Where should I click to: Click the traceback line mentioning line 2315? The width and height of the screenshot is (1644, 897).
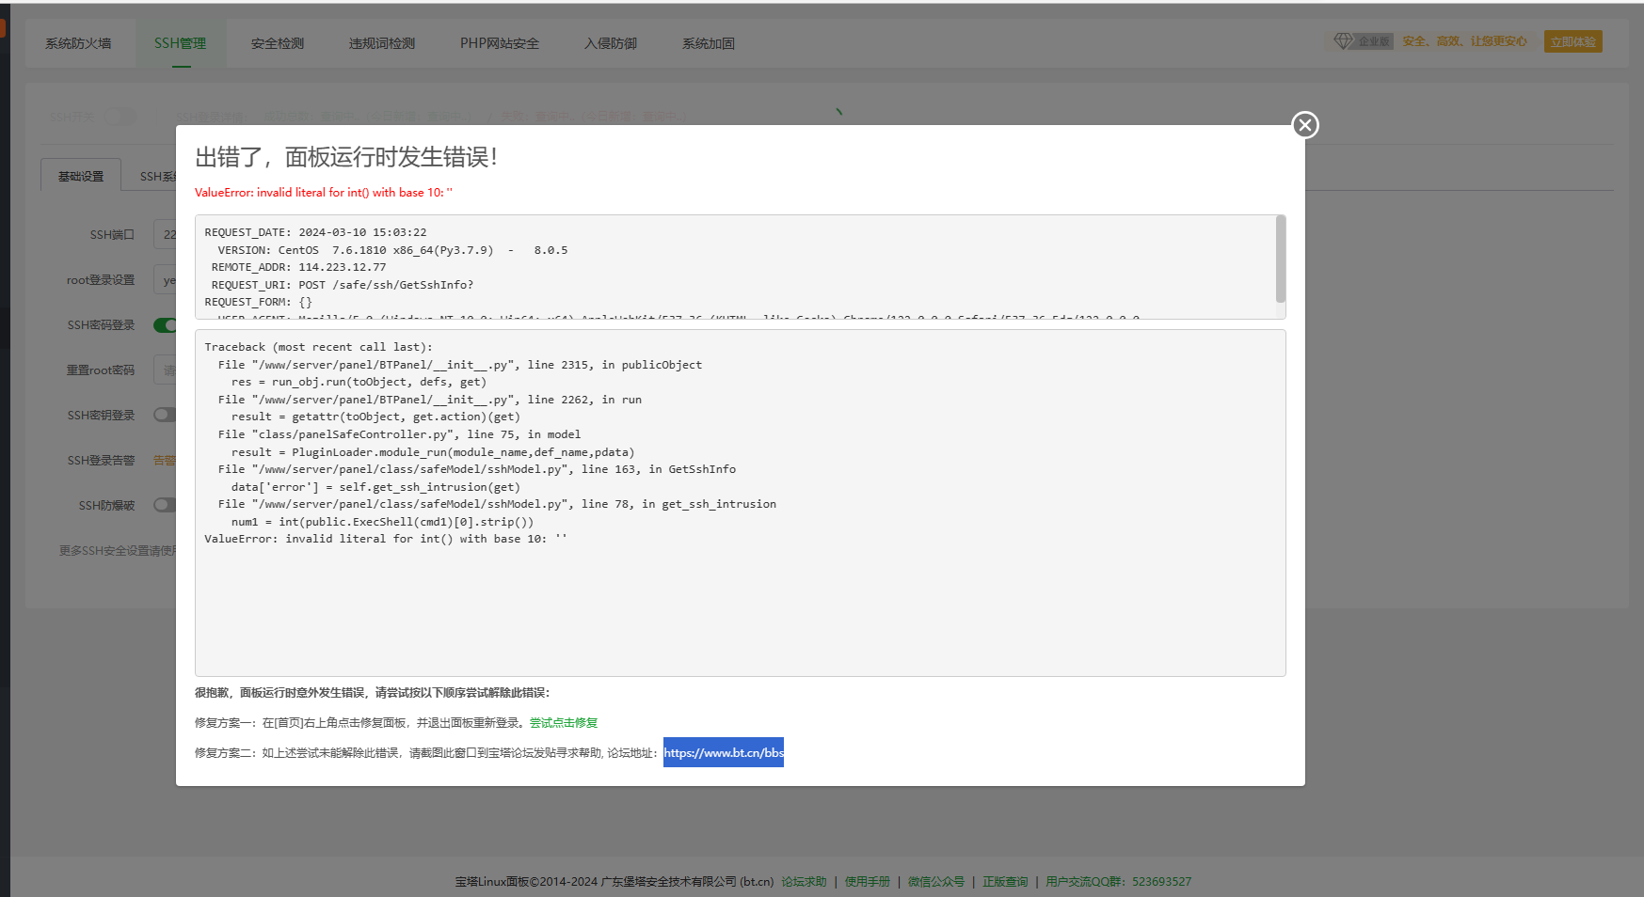pyautogui.click(x=460, y=365)
